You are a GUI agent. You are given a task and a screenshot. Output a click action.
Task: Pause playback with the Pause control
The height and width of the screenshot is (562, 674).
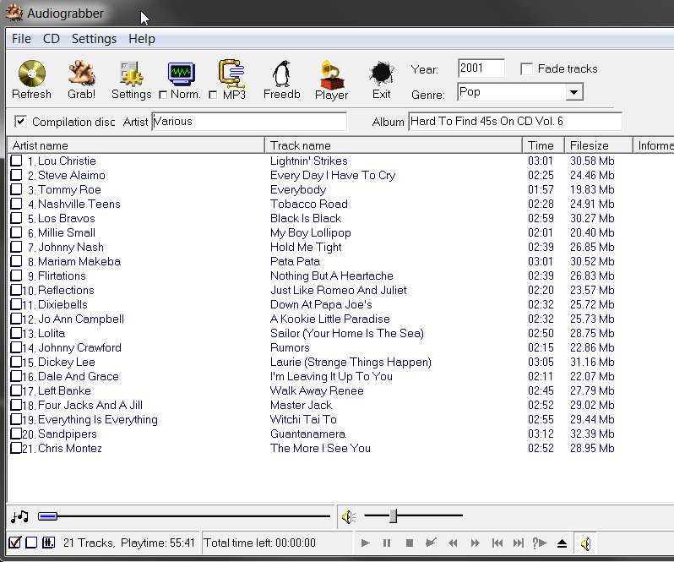(387, 543)
